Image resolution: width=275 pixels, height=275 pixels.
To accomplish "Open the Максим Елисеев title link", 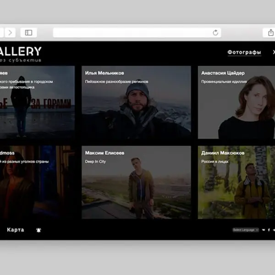I will click(x=105, y=153).
